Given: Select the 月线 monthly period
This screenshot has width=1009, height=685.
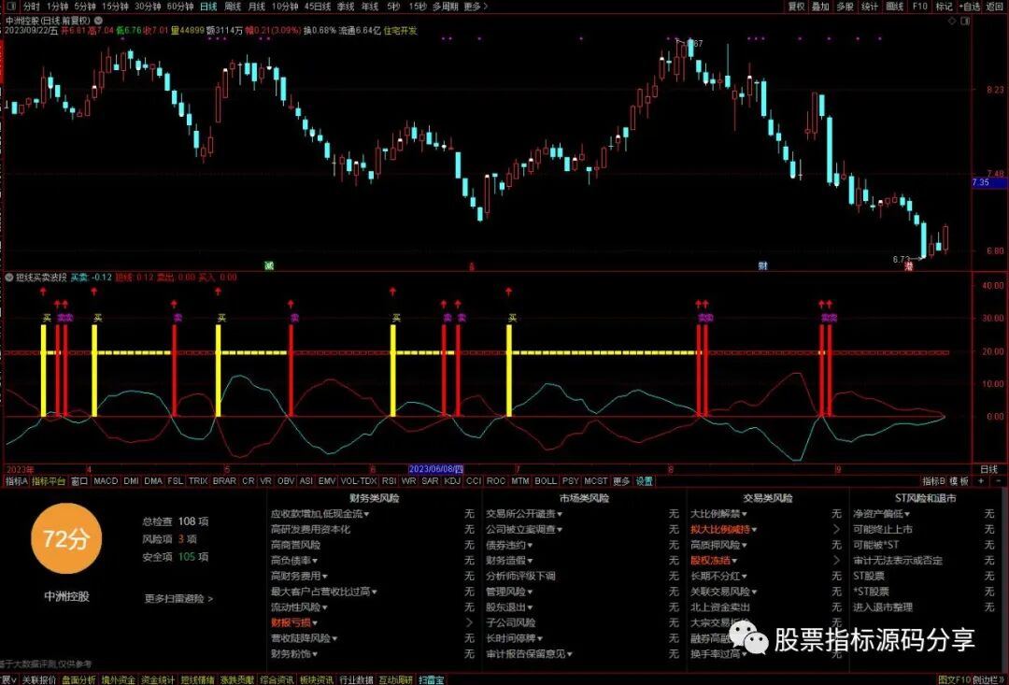Looking at the screenshot, I should (x=256, y=7).
